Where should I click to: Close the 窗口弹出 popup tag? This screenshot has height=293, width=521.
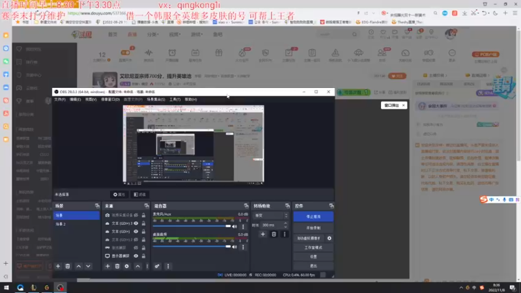pyautogui.click(x=403, y=105)
